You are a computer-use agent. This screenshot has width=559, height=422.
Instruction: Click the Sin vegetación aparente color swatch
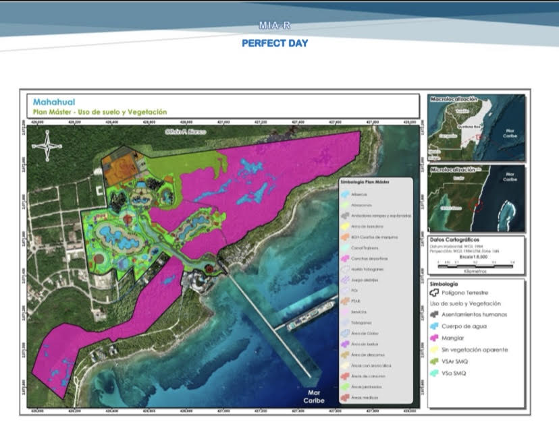(x=435, y=350)
